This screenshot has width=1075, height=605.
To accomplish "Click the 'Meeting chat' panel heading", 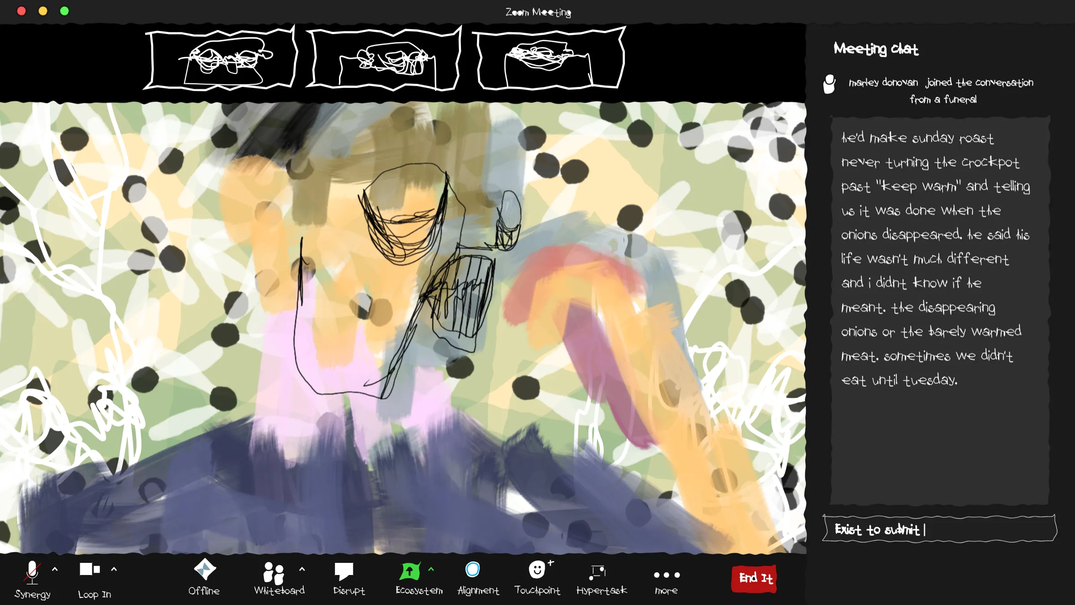I will [x=876, y=49].
